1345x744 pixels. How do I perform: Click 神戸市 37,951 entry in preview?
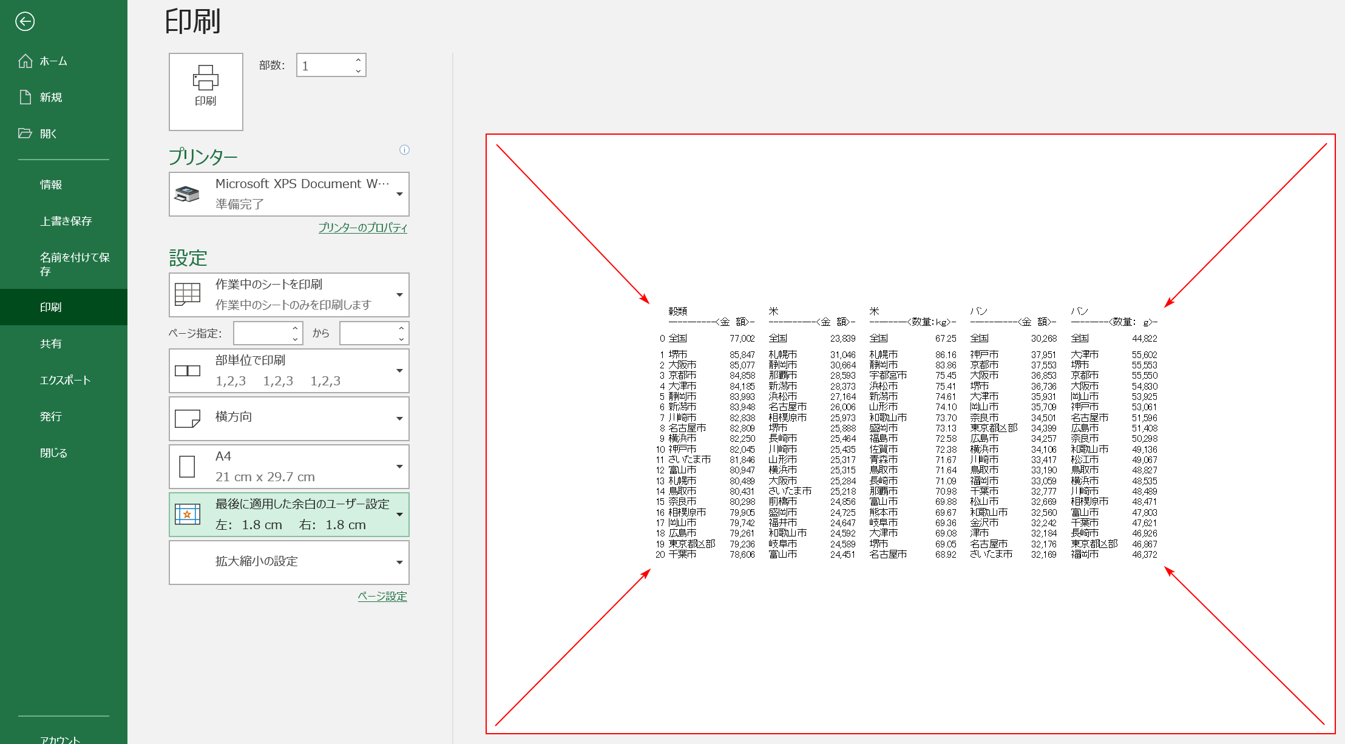(1013, 354)
